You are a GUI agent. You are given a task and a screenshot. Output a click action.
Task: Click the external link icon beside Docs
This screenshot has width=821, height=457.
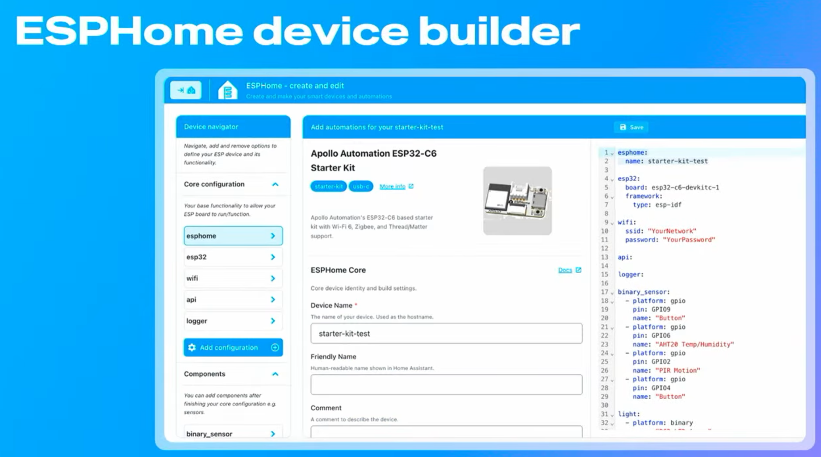(578, 270)
